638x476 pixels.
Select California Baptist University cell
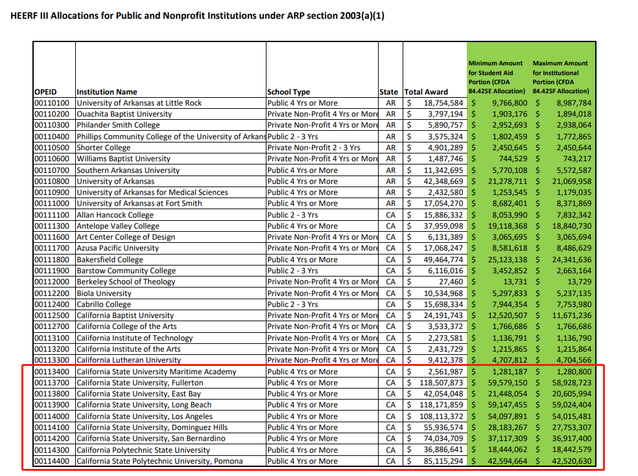pos(125,315)
